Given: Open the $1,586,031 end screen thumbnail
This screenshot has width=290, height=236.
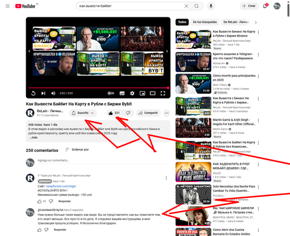Looking at the screenshot, I should (x=98, y=39).
